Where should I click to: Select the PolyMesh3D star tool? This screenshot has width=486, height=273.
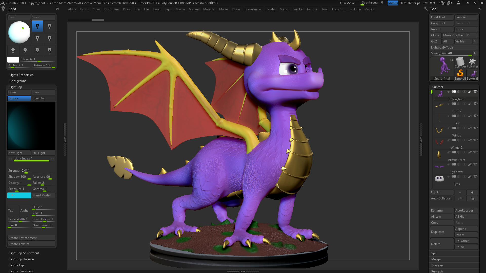pyautogui.click(x=472, y=61)
